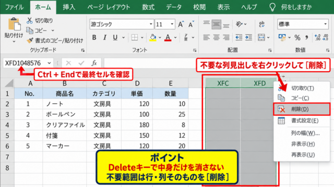
Task: Align cell text left
Action: 206,37
